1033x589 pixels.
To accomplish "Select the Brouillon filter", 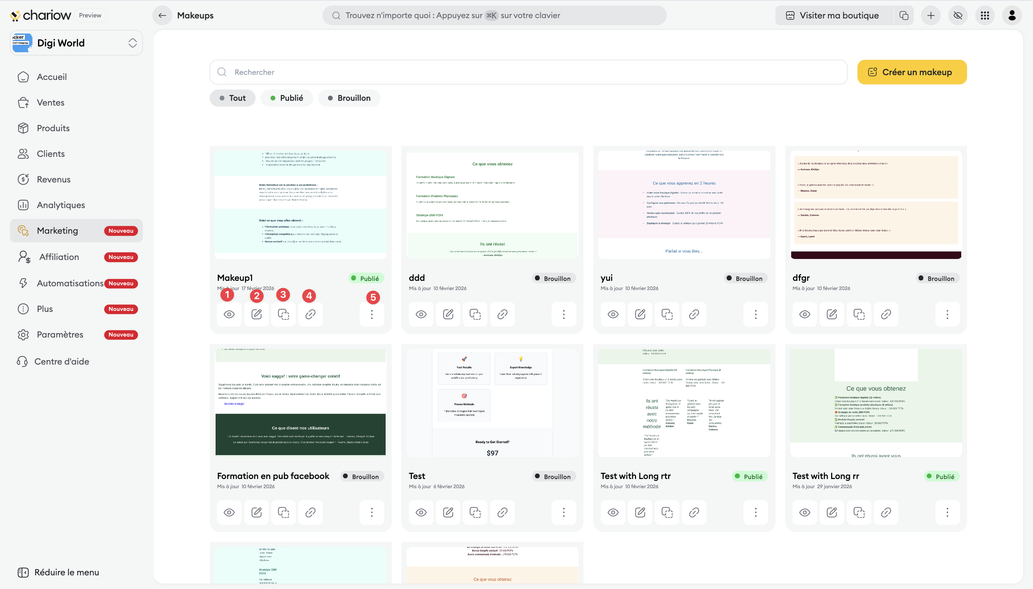I will click(x=349, y=98).
